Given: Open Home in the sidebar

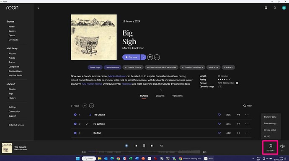Looking at the screenshot, I should (x=11, y=27).
